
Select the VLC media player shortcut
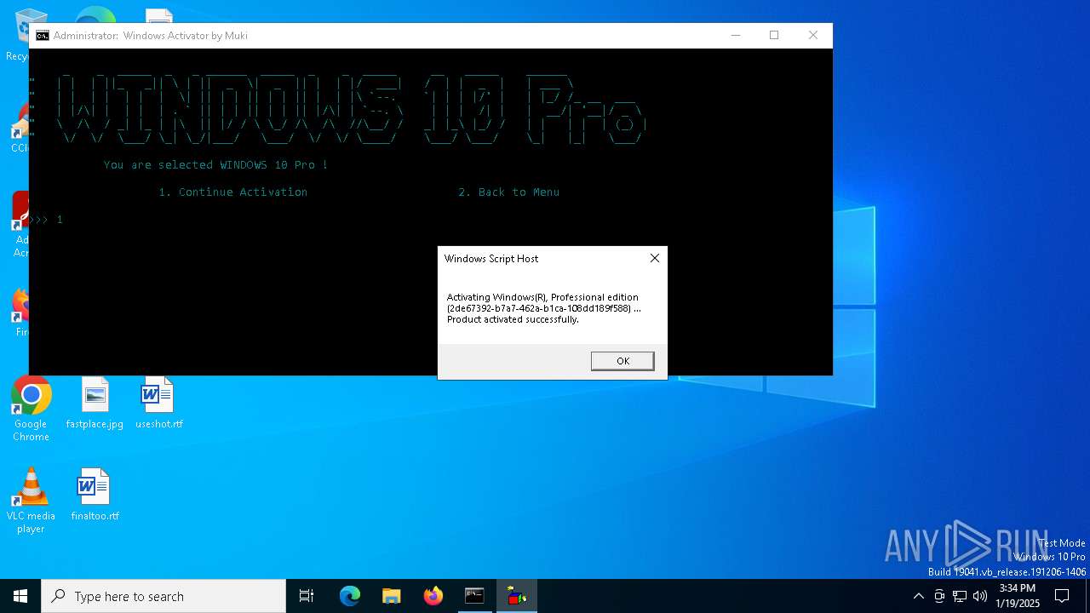click(31, 501)
